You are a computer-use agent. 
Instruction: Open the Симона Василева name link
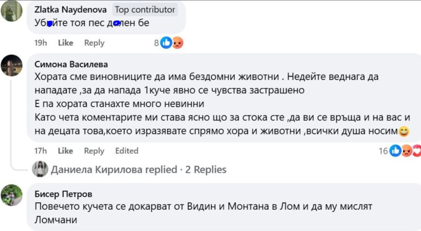coord(71,64)
